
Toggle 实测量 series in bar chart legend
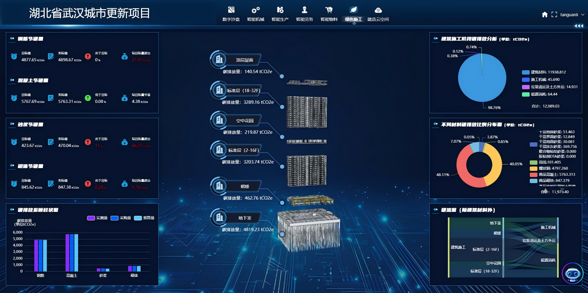91,218
